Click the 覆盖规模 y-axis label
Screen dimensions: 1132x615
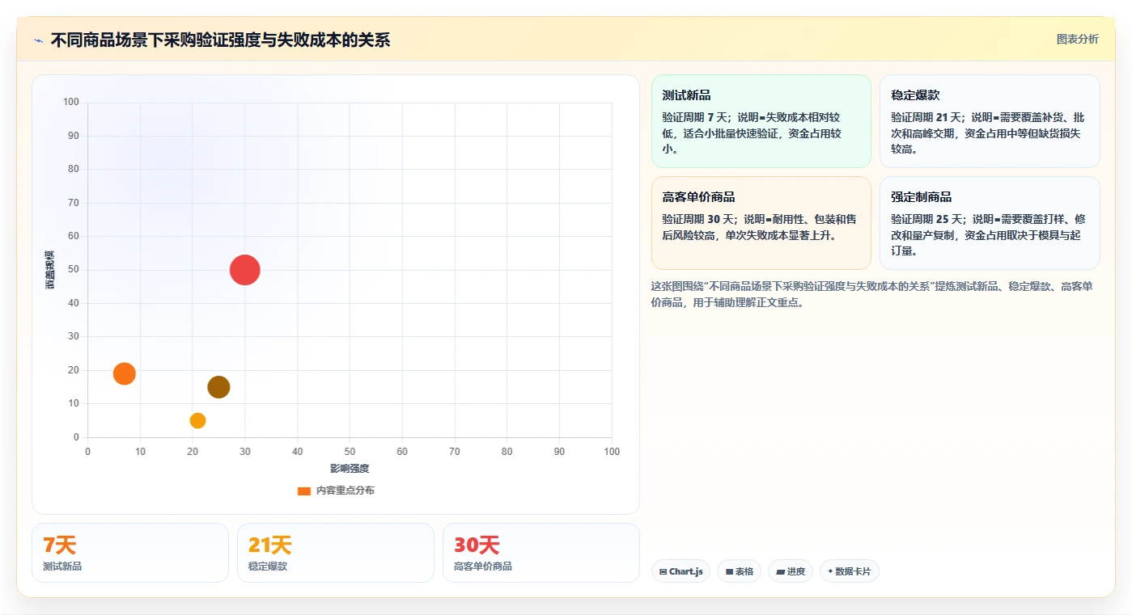tap(50, 270)
